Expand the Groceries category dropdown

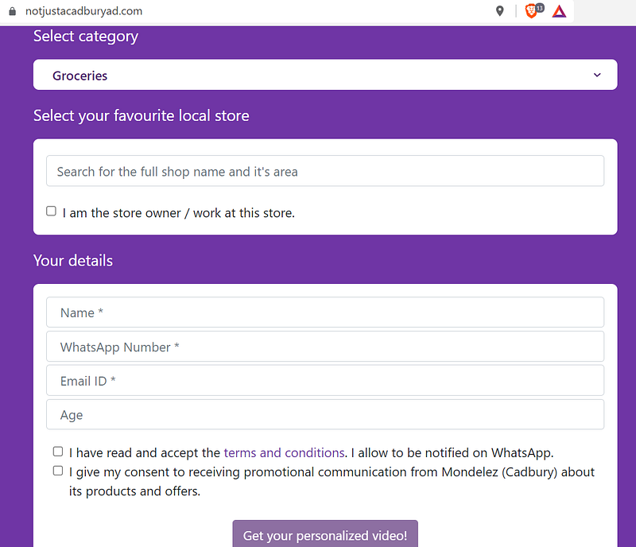(324, 76)
